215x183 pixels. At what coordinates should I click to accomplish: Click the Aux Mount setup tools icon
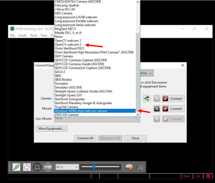(157, 119)
